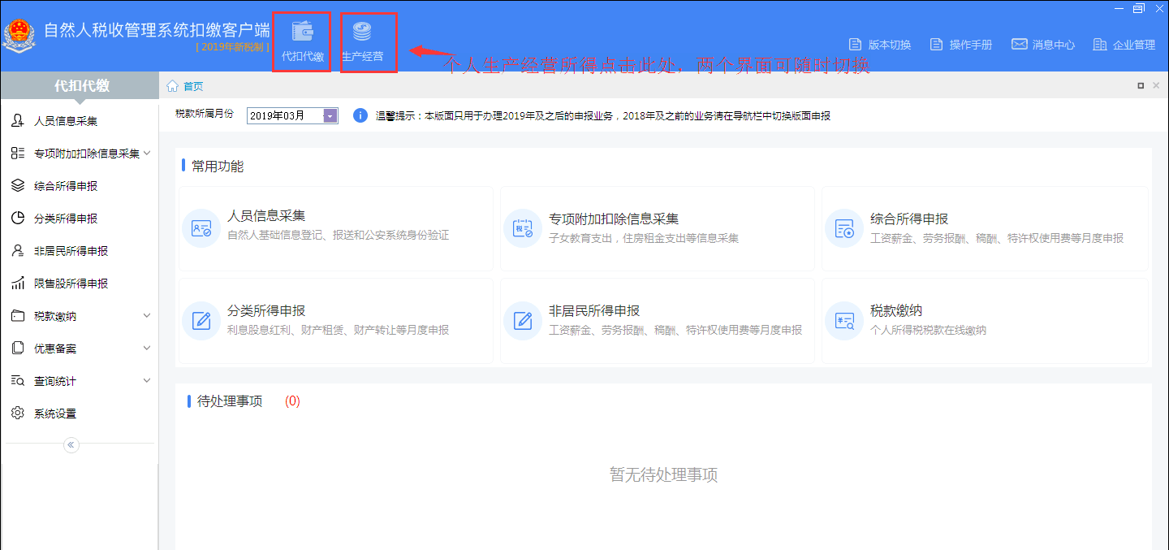1169x550 pixels.
Task: Open the 人员信息采集 common function card title
Action: click(266, 217)
